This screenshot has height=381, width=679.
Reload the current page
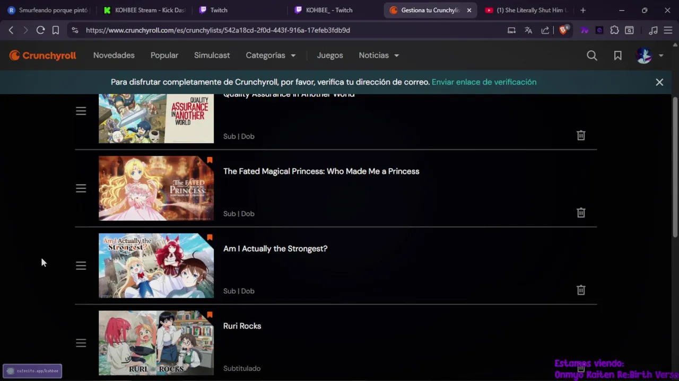coord(40,30)
